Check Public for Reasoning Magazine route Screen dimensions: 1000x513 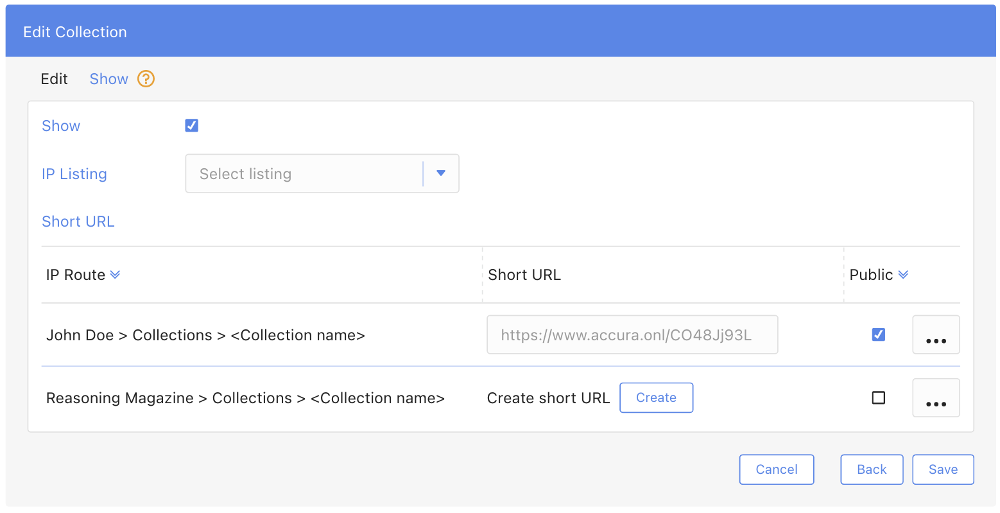[879, 397]
